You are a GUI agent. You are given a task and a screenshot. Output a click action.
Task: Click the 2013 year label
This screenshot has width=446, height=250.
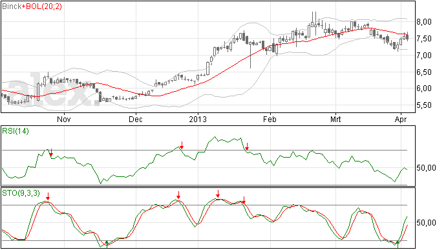(x=198, y=119)
